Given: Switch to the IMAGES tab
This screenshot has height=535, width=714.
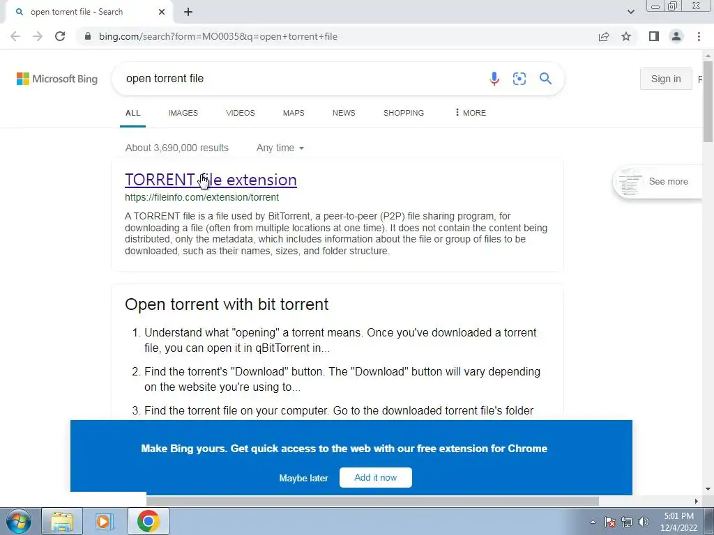Looking at the screenshot, I should coord(183,113).
